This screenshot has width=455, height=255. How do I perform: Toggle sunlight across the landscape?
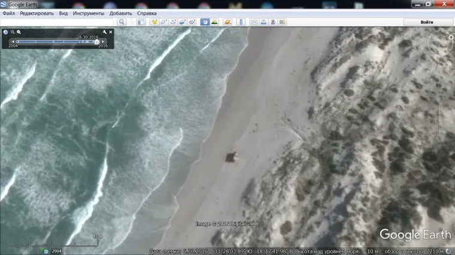point(214,22)
